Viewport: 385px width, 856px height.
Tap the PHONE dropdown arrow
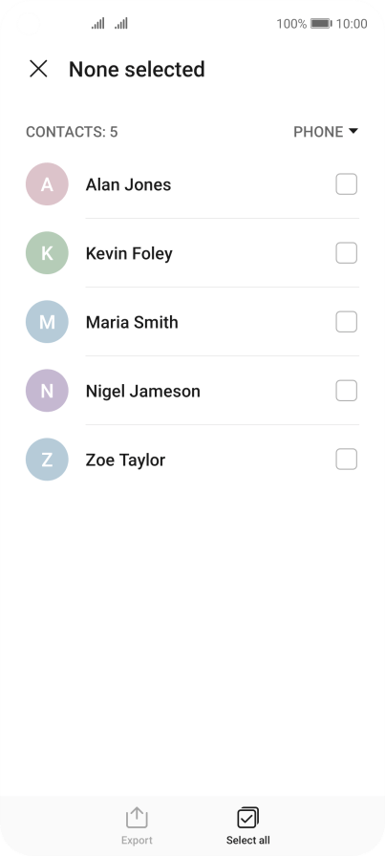(x=353, y=131)
